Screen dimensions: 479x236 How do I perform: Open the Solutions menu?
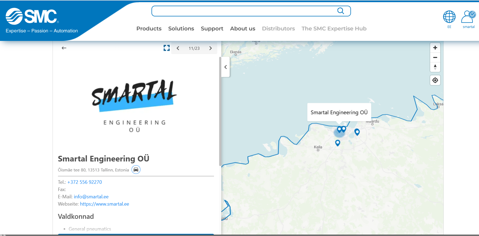tap(181, 29)
